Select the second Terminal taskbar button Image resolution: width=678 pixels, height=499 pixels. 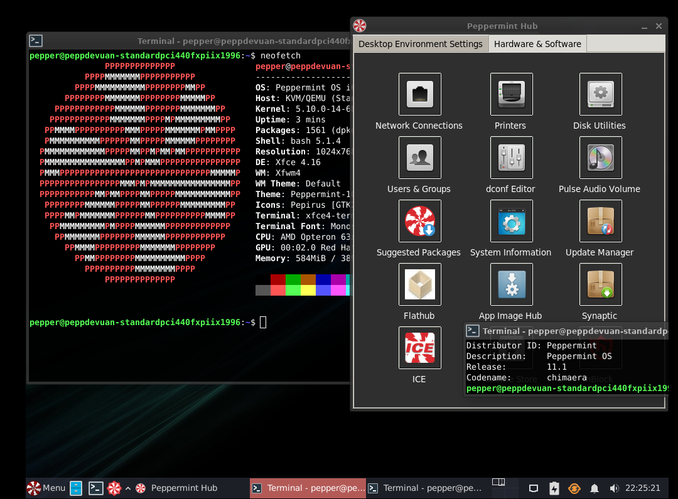[x=425, y=488]
